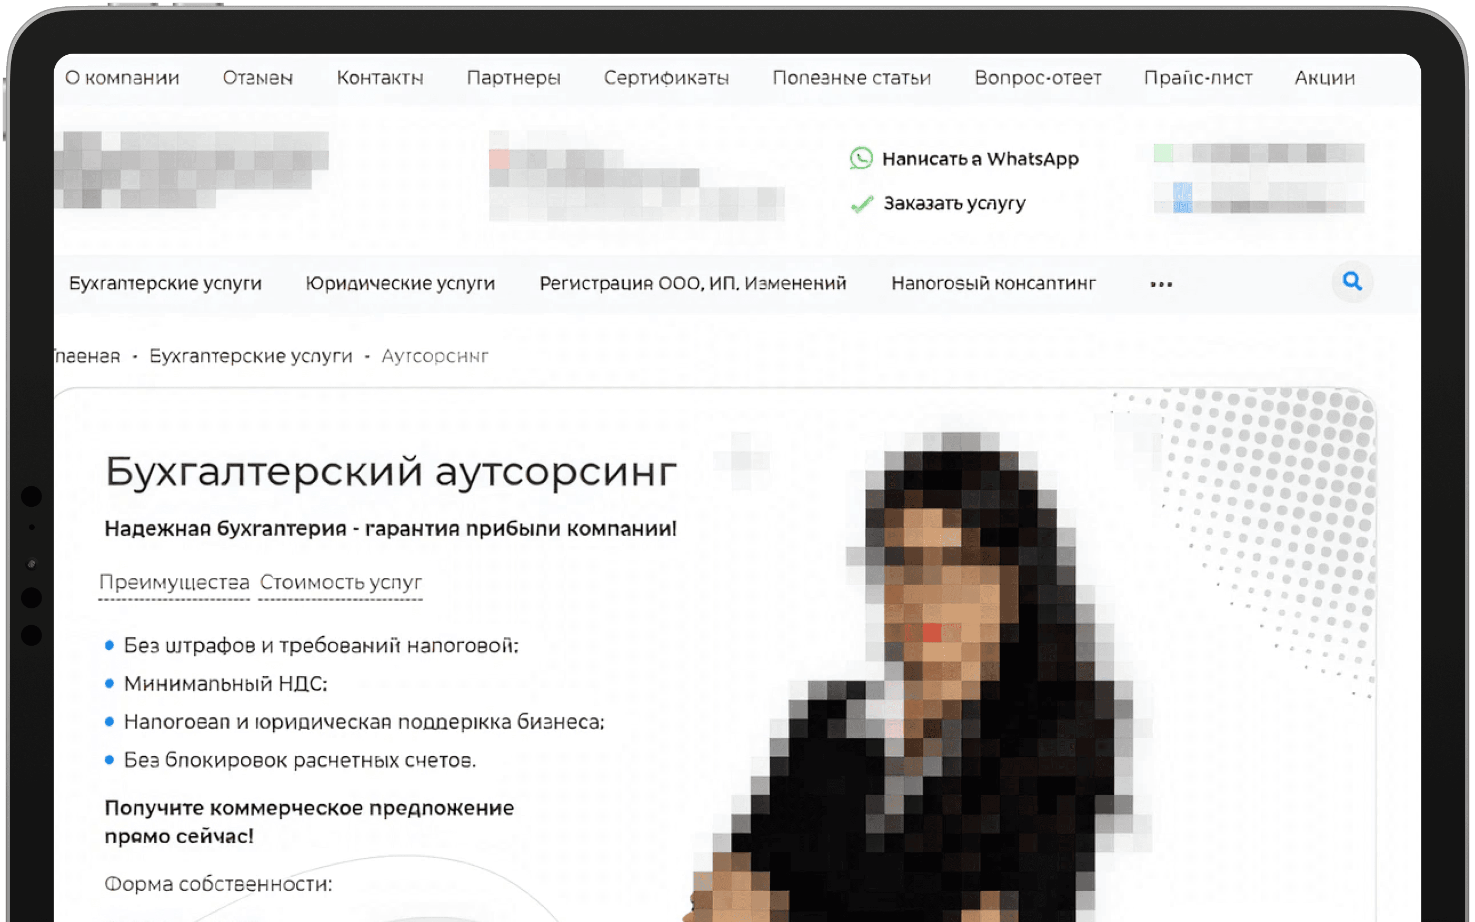Click the blue search magnifier icon
This screenshot has width=1475, height=922.
pyautogui.click(x=1352, y=281)
